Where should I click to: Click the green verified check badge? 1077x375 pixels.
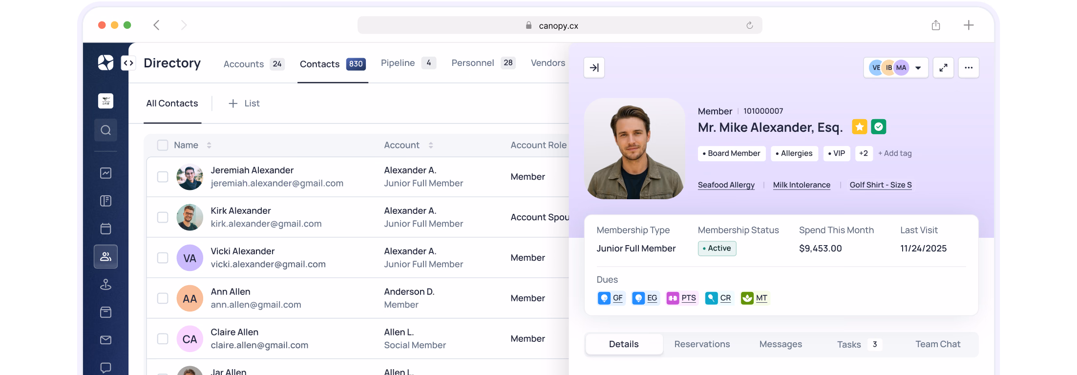[x=878, y=127]
